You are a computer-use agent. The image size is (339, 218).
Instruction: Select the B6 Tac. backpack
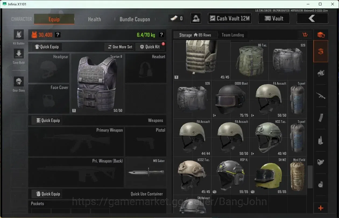click(249, 61)
